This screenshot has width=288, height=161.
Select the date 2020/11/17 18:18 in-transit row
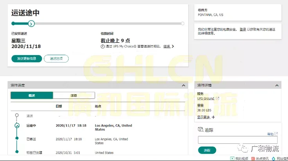[71, 125]
